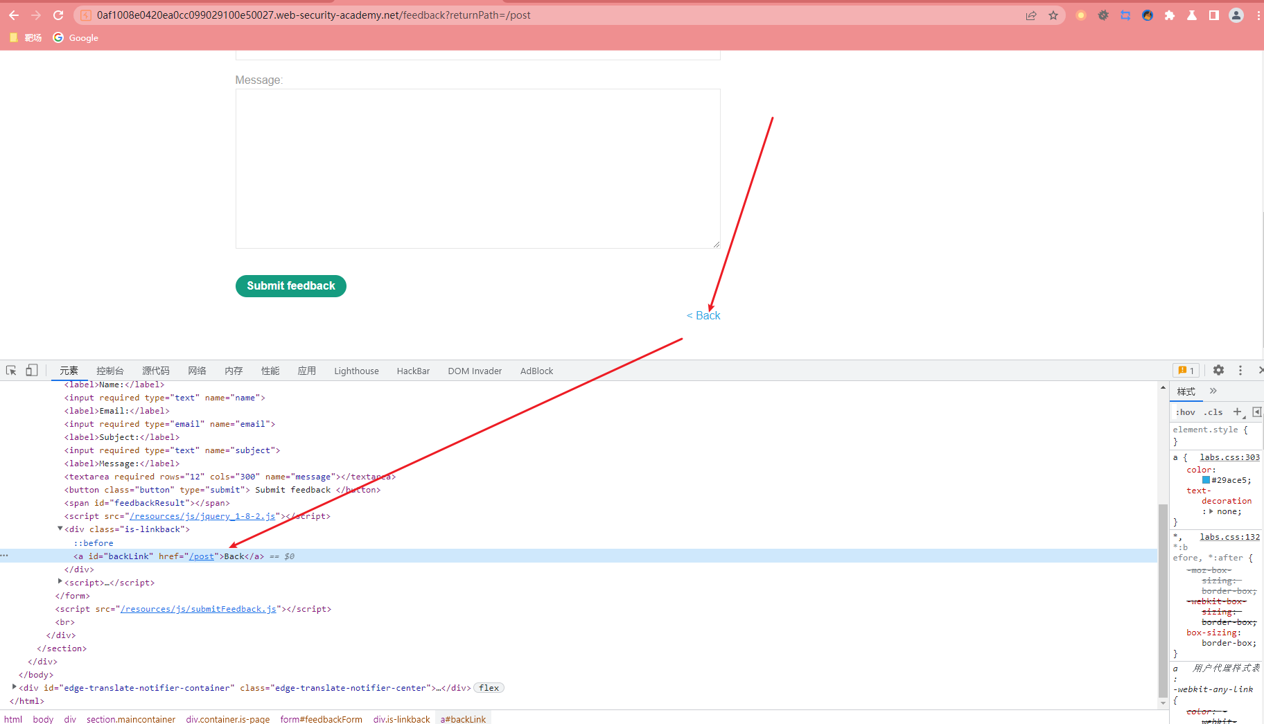Click the Submit feedback button
This screenshot has height=724, width=1264.
[x=290, y=285]
